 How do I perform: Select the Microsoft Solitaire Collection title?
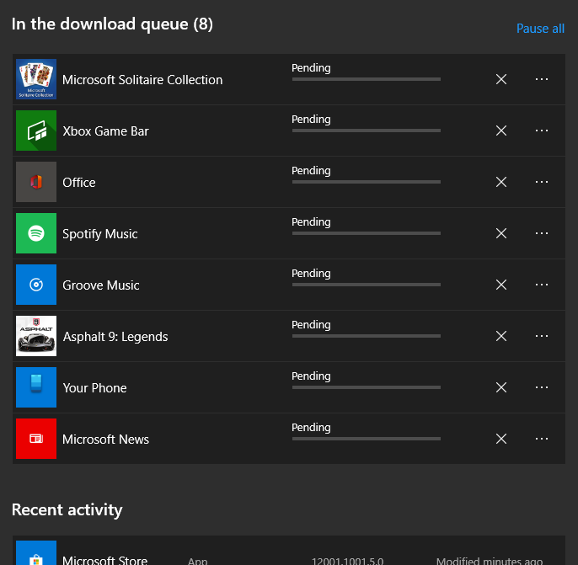point(142,80)
